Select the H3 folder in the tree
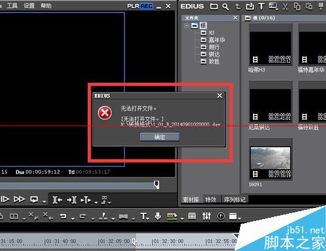The image size is (326, 251). (x=211, y=33)
